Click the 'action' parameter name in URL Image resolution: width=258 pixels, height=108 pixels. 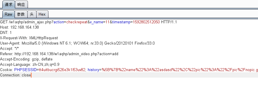pyautogui.click(x=59, y=22)
